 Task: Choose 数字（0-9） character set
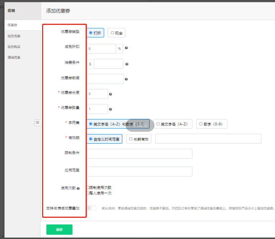[212, 124]
